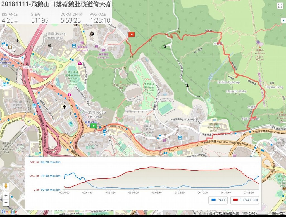Zoom in on the map
The width and height of the screenshot is (286, 217).
6,195
